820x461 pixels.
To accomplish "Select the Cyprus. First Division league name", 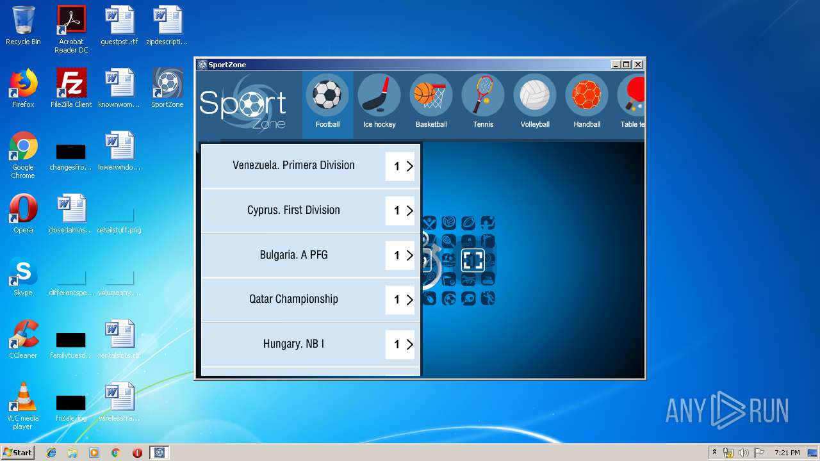I will coord(293,210).
